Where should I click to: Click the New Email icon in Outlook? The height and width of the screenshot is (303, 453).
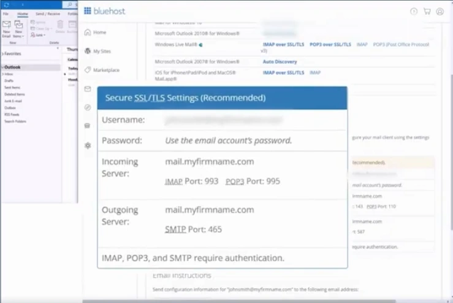tap(7, 27)
